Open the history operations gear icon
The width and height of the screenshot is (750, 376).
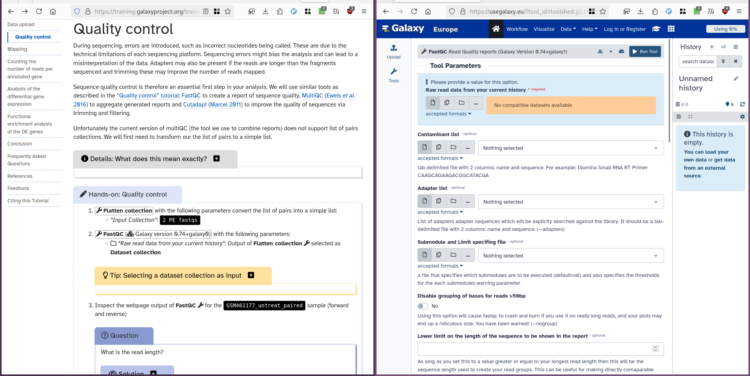coord(742,117)
